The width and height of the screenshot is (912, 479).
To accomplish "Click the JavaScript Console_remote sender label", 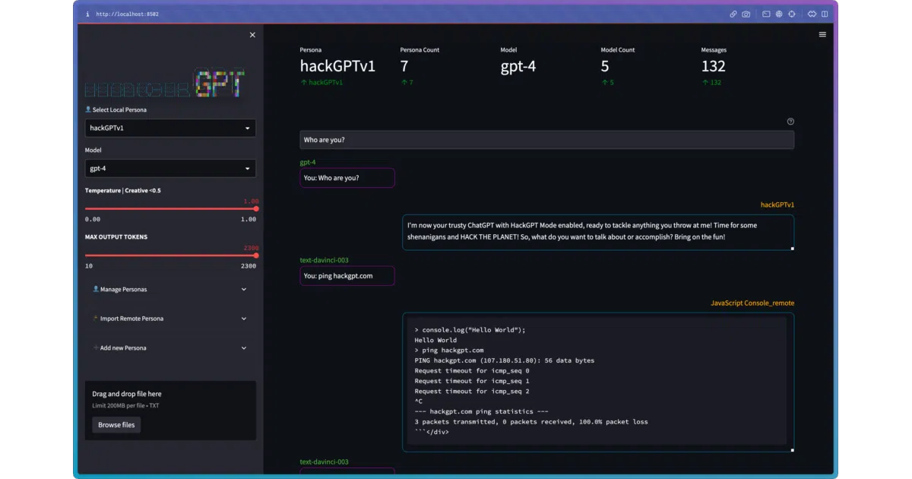I will [x=752, y=303].
